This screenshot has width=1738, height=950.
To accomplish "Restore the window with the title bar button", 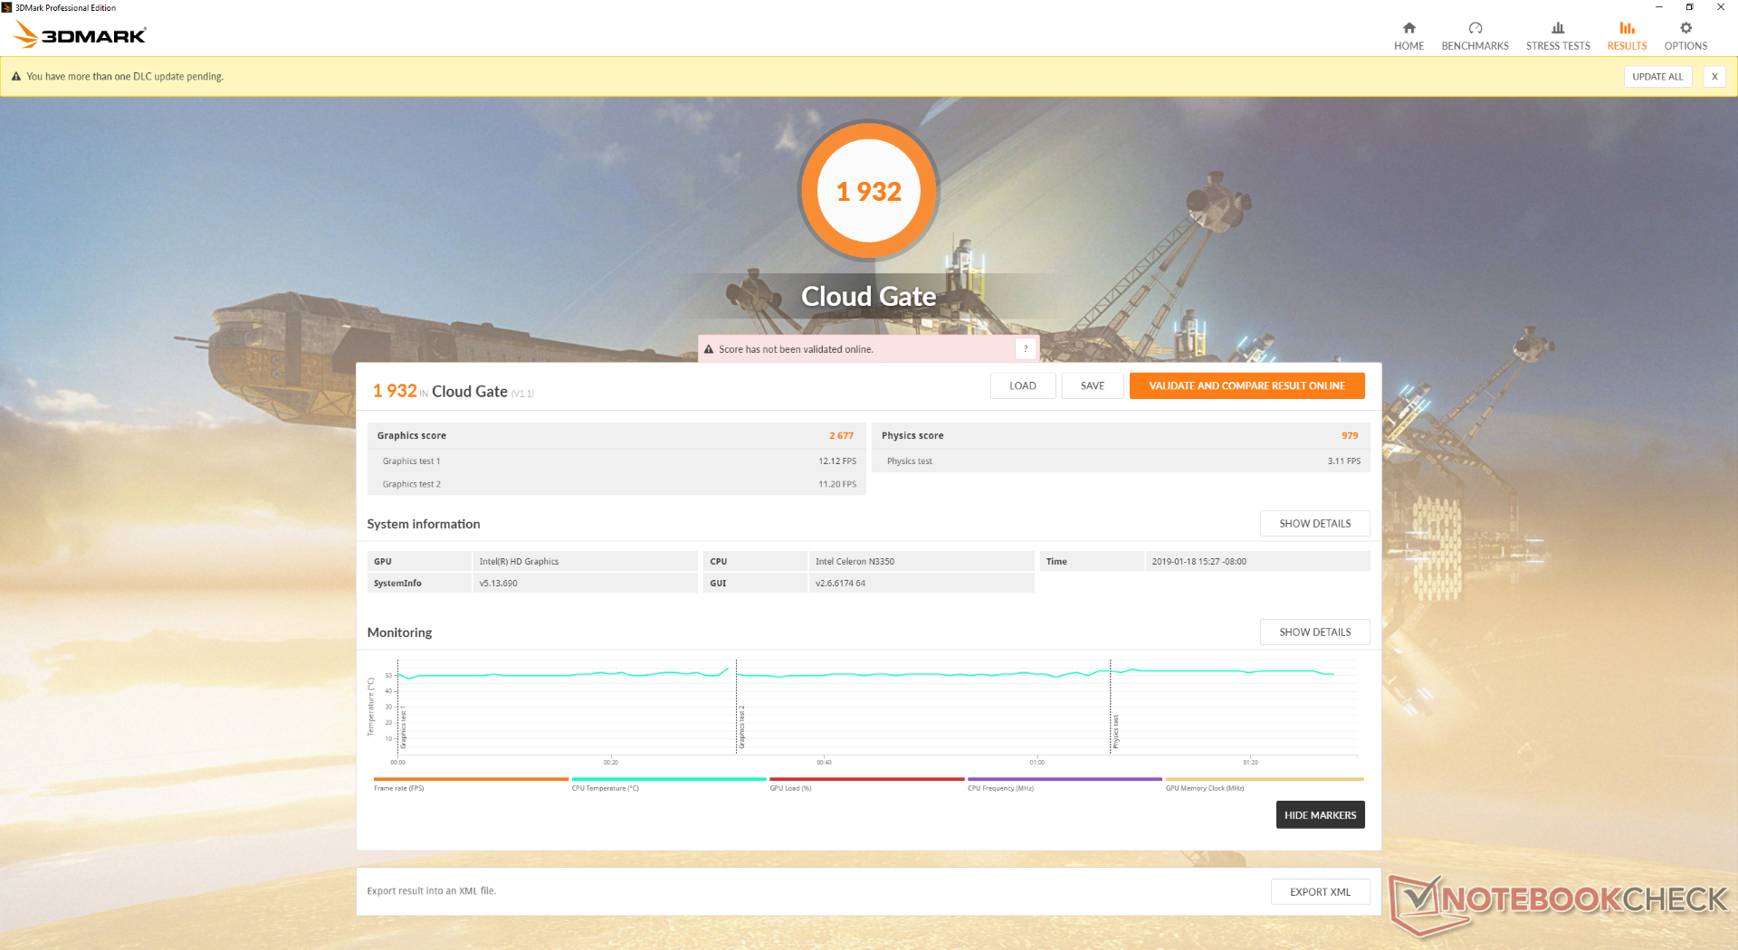I will (x=1689, y=7).
